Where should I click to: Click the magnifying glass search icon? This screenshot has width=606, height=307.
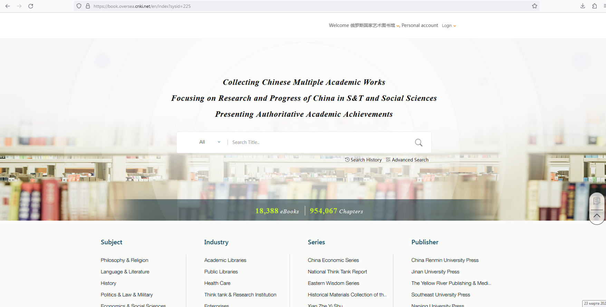(419, 143)
